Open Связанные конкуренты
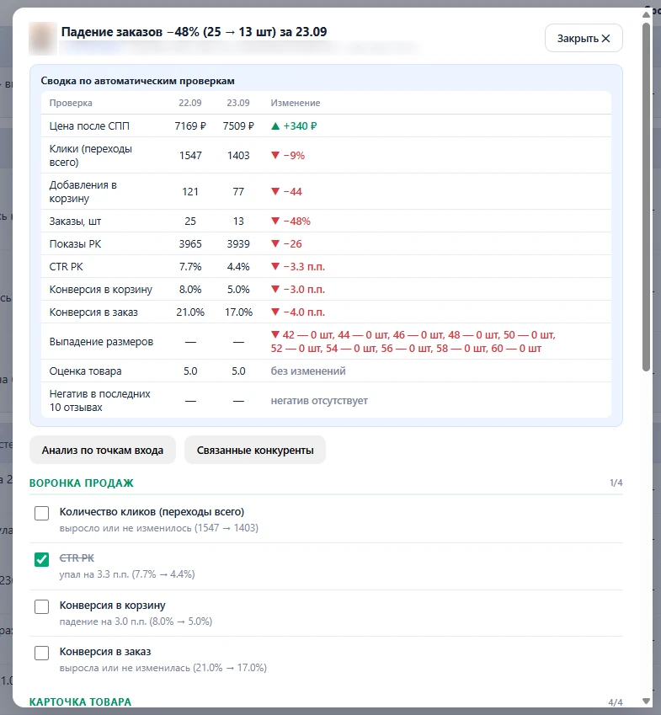 pyautogui.click(x=255, y=450)
